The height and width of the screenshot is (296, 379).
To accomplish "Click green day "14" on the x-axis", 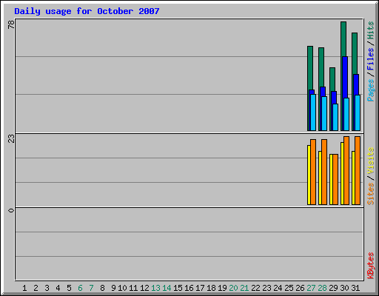I will (167, 288).
